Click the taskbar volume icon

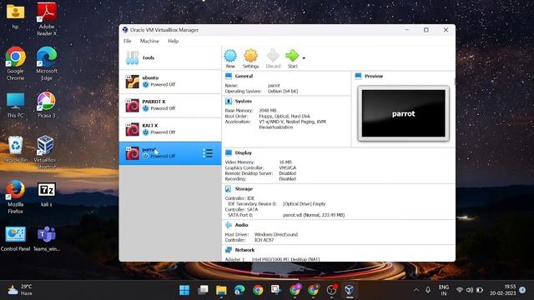pyautogui.click(x=470, y=290)
